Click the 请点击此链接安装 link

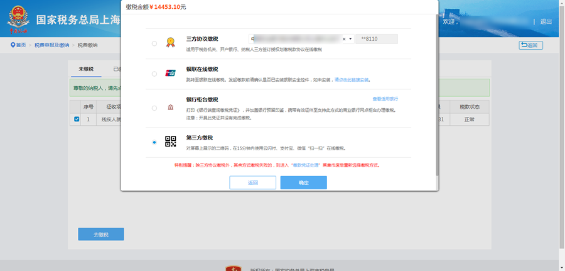pyautogui.click(x=352, y=80)
